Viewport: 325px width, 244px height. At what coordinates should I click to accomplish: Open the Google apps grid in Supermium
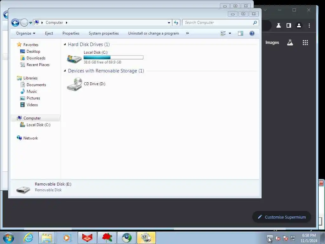(305, 43)
